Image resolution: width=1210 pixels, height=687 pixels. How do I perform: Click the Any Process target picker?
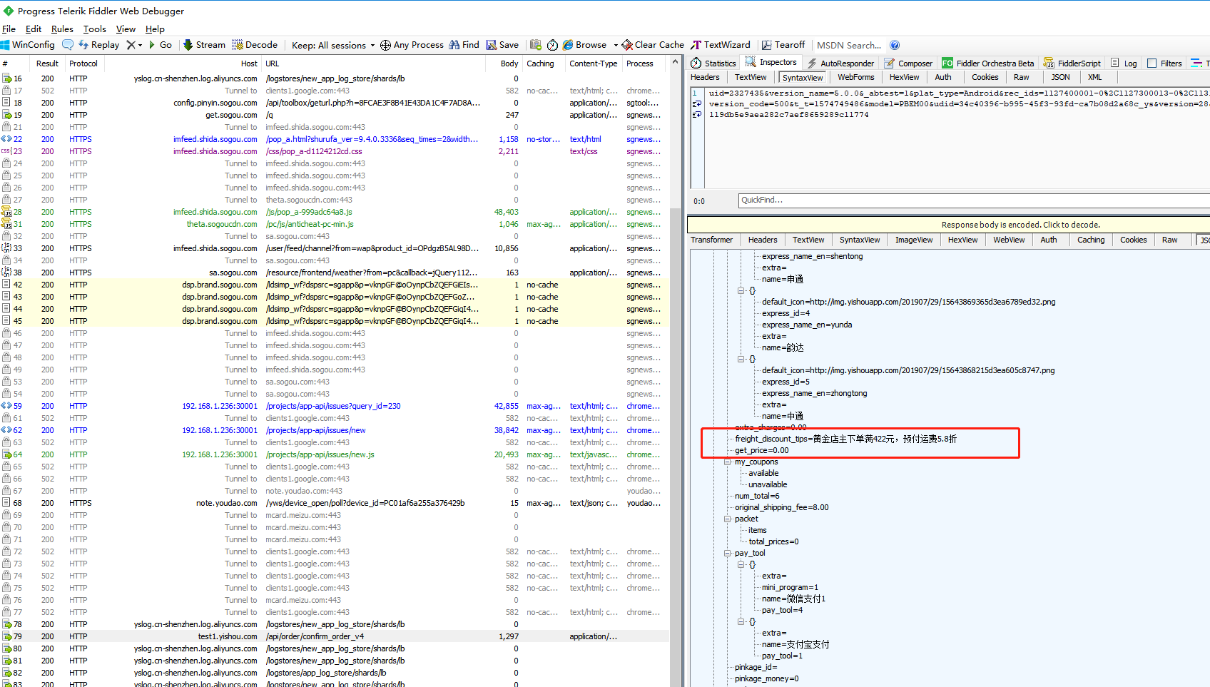tap(412, 44)
